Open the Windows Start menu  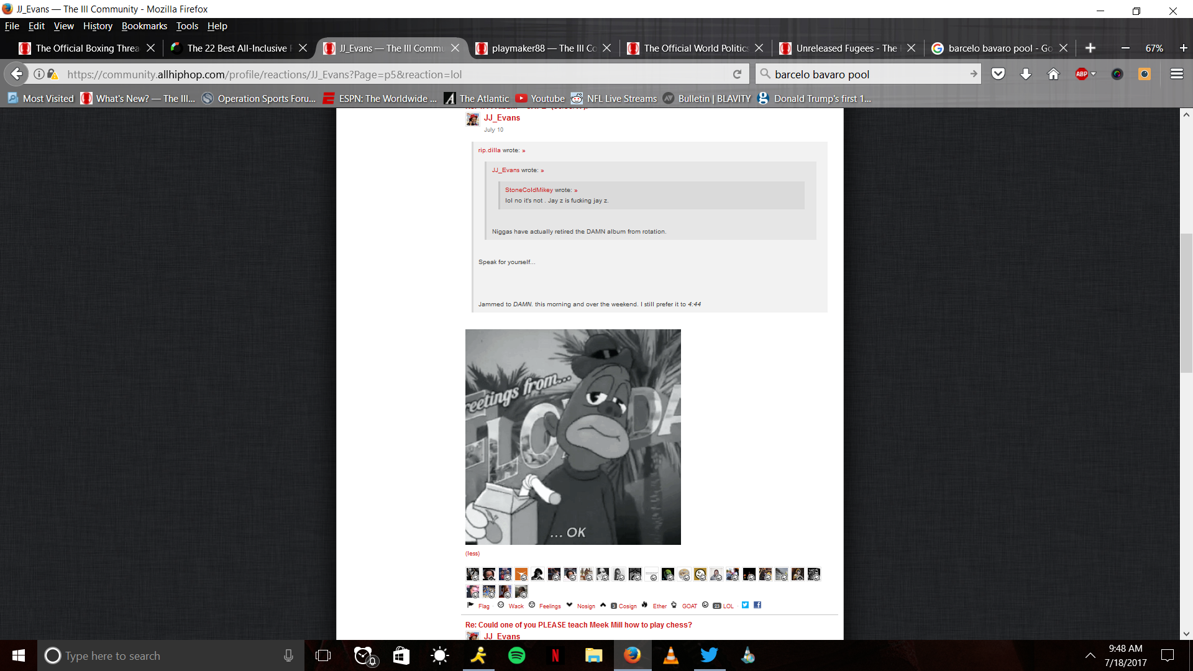[19, 655]
